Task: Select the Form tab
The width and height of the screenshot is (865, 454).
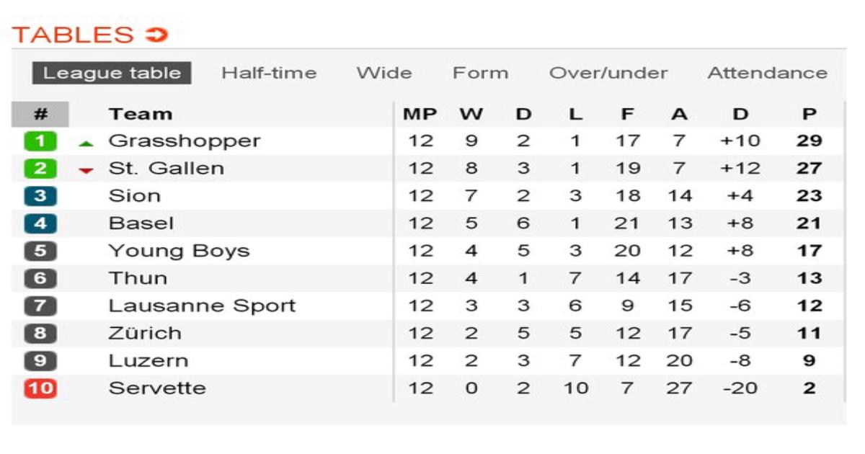Action: click(x=480, y=73)
